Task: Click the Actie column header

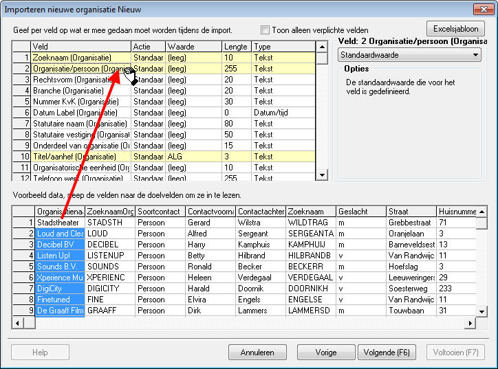Action: pyautogui.click(x=149, y=47)
